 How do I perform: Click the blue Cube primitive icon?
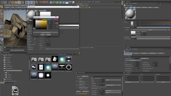click(x=51, y=2)
